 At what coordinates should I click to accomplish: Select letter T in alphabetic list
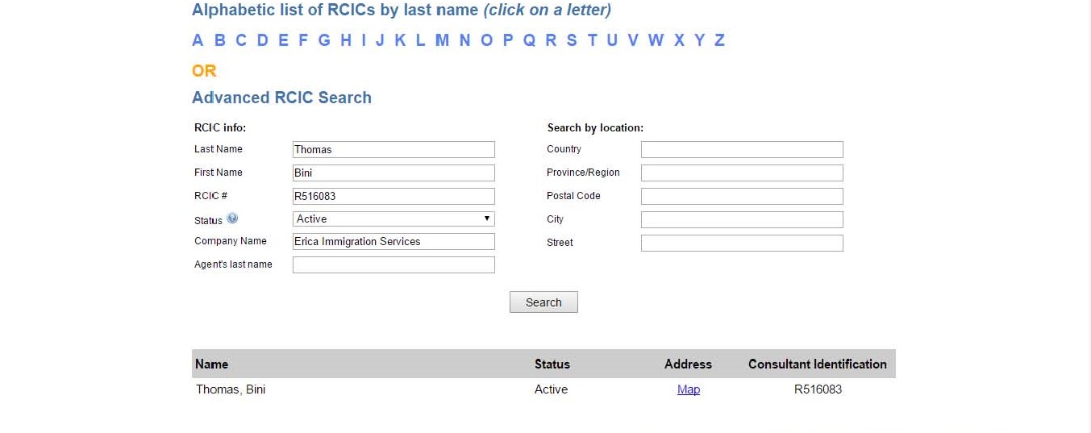coord(592,40)
